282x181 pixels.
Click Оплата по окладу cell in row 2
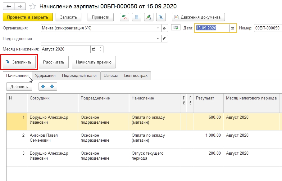point(154,139)
